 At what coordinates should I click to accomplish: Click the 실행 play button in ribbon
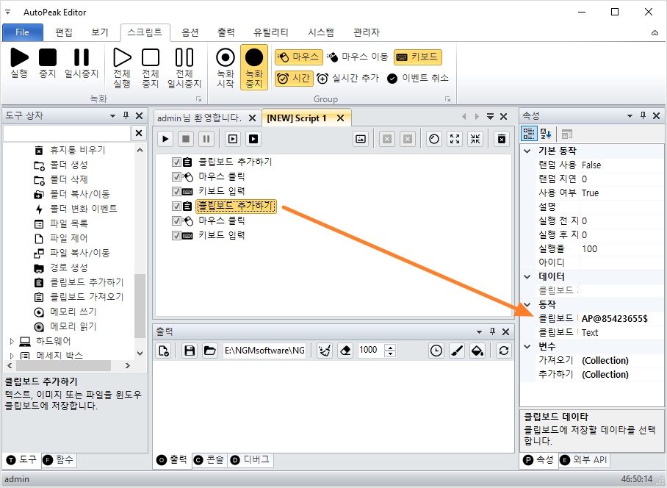coord(19,63)
